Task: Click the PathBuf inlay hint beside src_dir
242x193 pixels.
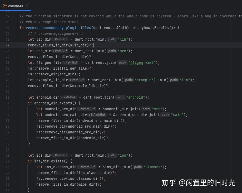Action: (60, 51)
